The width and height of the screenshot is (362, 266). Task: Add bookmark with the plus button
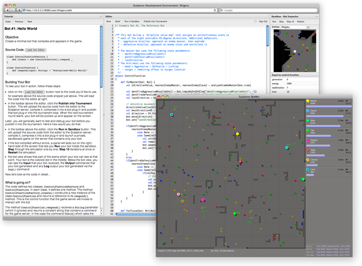coord(19,10)
